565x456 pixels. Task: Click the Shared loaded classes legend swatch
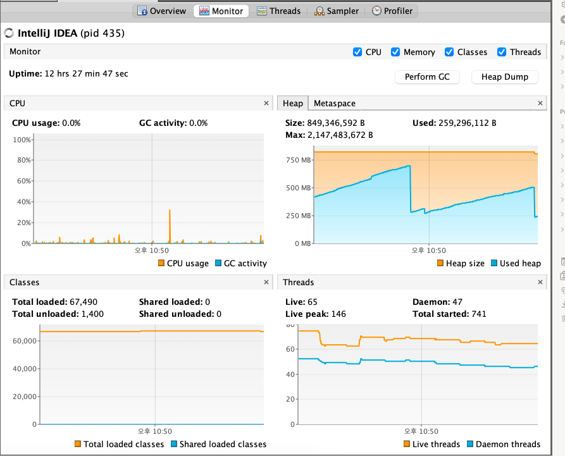[x=174, y=444]
